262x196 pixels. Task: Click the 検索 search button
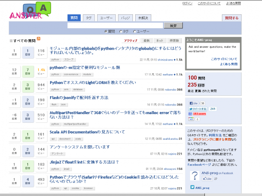point(173,25)
